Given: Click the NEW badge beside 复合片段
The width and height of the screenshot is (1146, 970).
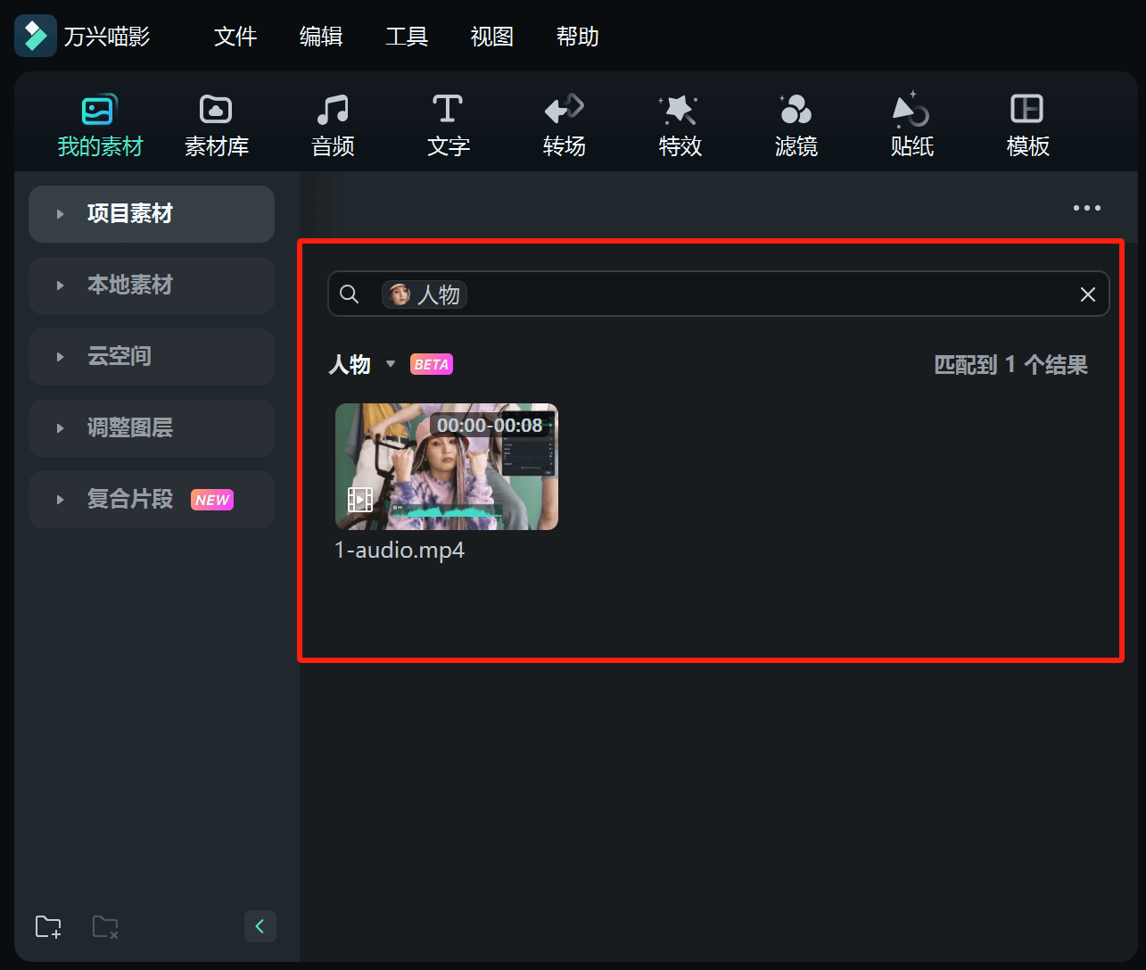Looking at the screenshot, I should pos(212,500).
